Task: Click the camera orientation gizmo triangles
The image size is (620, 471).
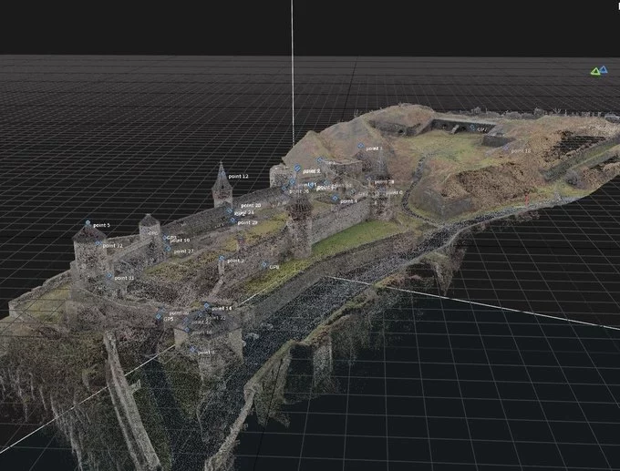Action: click(598, 70)
